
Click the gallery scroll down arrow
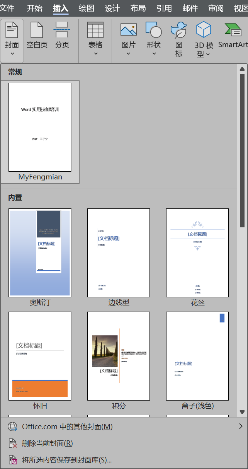point(242,412)
